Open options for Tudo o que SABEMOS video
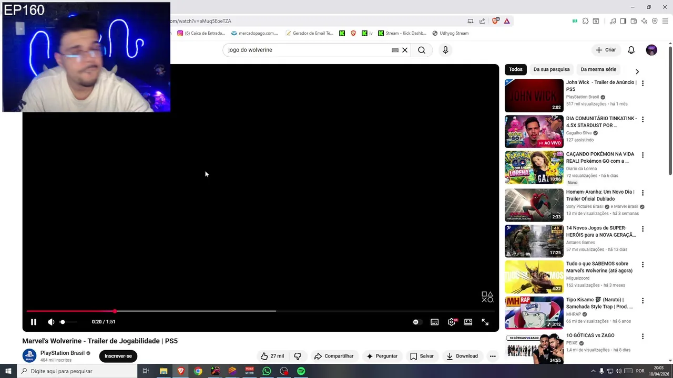The height and width of the screenshot is (378, 673). click(643, 265)
